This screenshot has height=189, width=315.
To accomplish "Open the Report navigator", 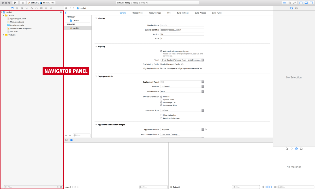I will tap(51, 8).
